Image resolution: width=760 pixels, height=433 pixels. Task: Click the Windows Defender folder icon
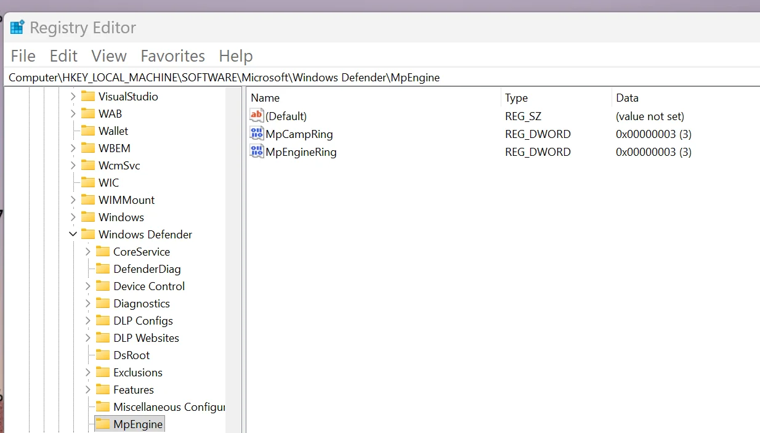tap(88, 234)
